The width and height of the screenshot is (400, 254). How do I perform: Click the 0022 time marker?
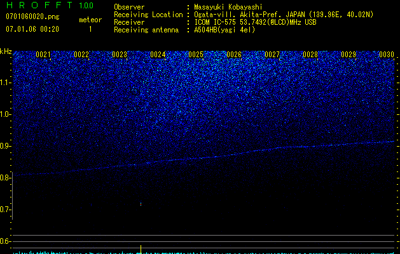point(81,55)
